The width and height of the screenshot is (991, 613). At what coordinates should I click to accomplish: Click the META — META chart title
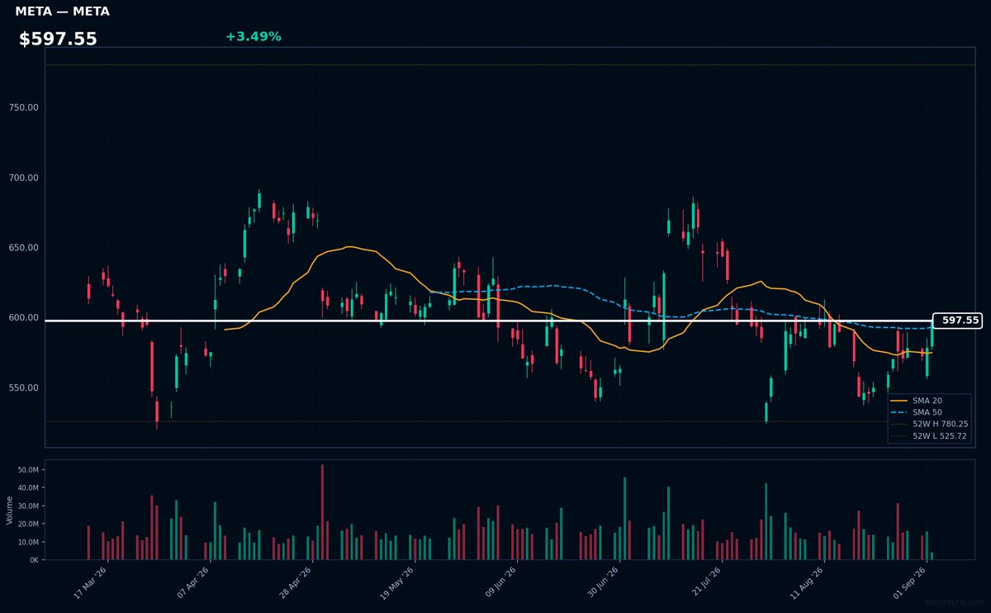(62, 12)
